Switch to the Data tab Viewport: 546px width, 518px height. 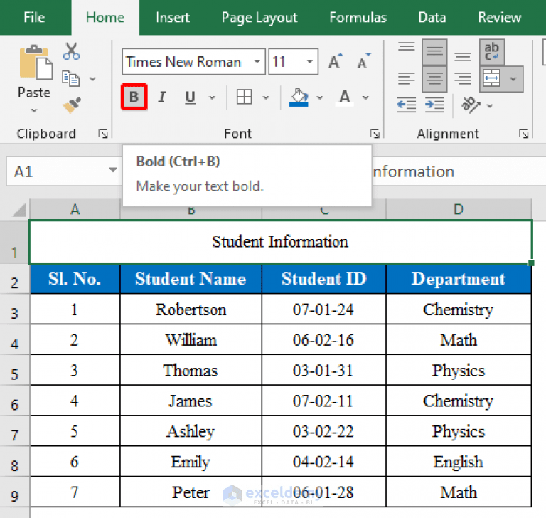coord(432,17)
